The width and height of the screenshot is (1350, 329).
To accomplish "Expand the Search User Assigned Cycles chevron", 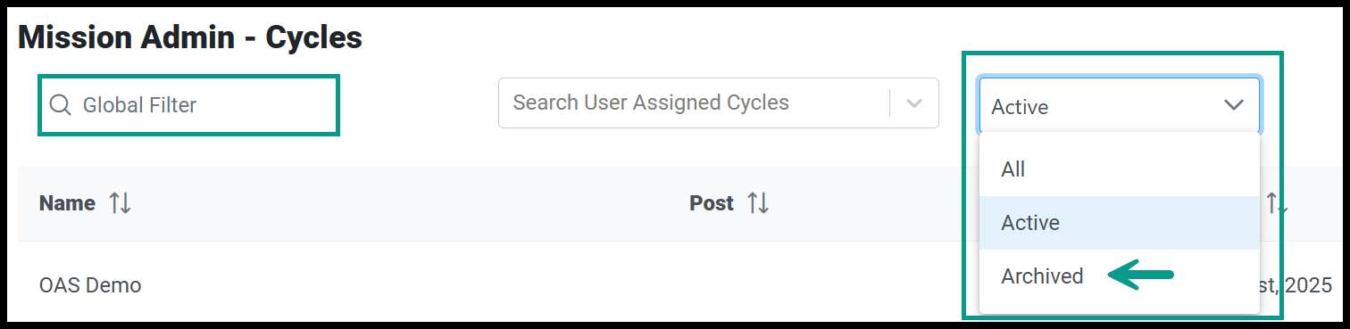I will click(x=913, y=103).
